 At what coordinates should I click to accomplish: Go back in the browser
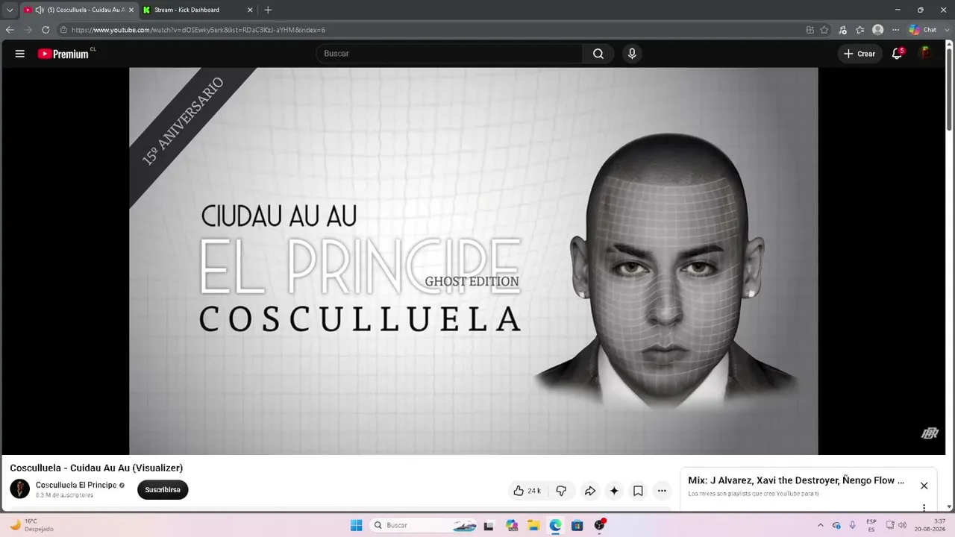10,30
